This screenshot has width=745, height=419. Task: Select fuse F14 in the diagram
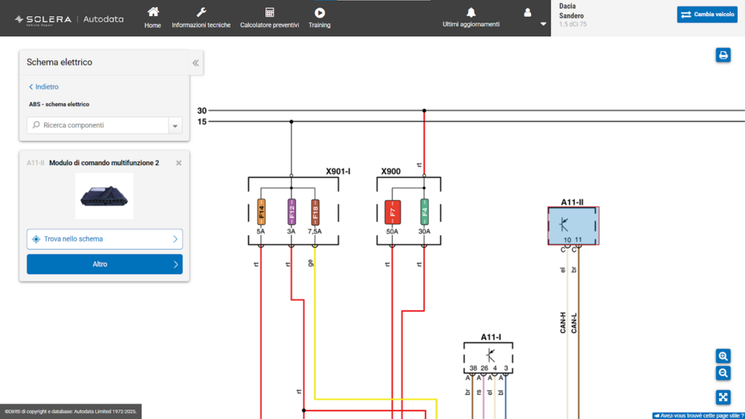click(x=261, y=212)
